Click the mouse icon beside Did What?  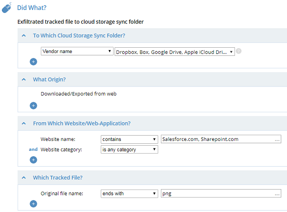click(x=7, y=8)
